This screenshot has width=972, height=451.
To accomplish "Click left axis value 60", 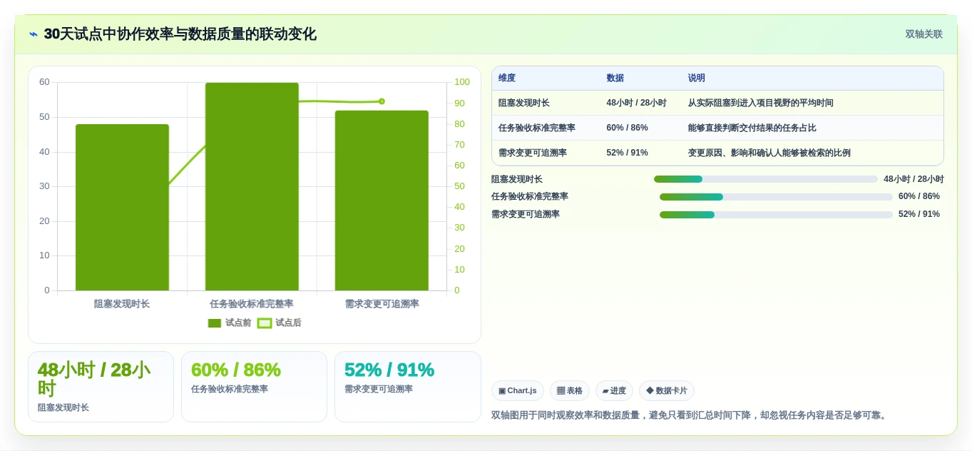I will pyautogui.click(x=44, y=82).
